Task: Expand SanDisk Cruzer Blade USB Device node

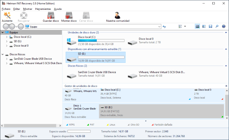Action: [7, 59]
